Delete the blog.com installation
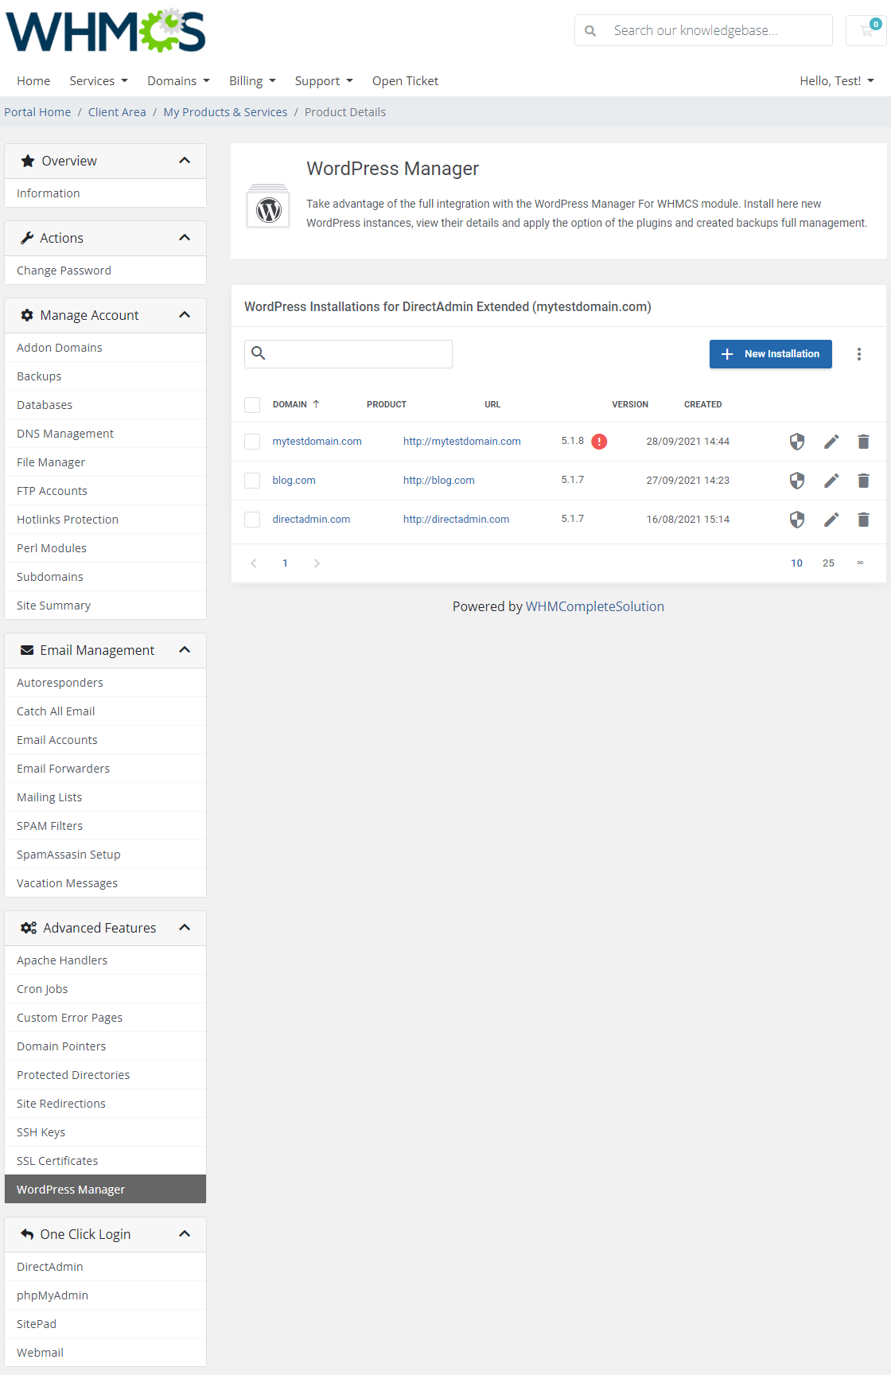Screen dimensions: 891x1375 pyautogui.click(x=863, y=481)
